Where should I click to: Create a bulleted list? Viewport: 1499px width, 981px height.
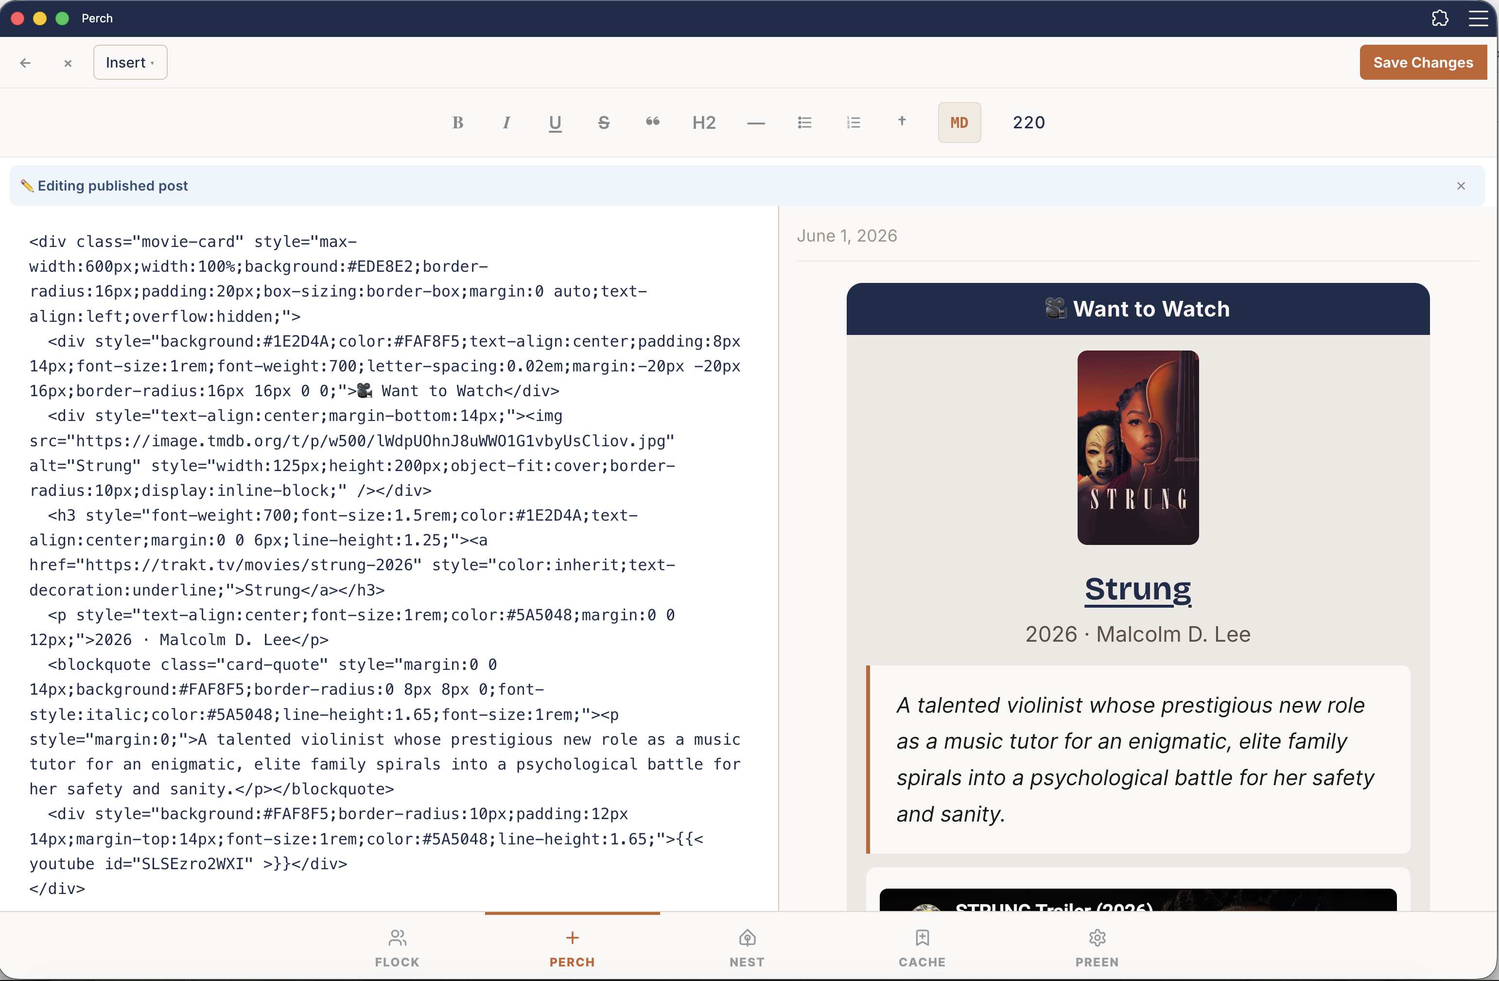pyautogui.click(x=804, y=122)
